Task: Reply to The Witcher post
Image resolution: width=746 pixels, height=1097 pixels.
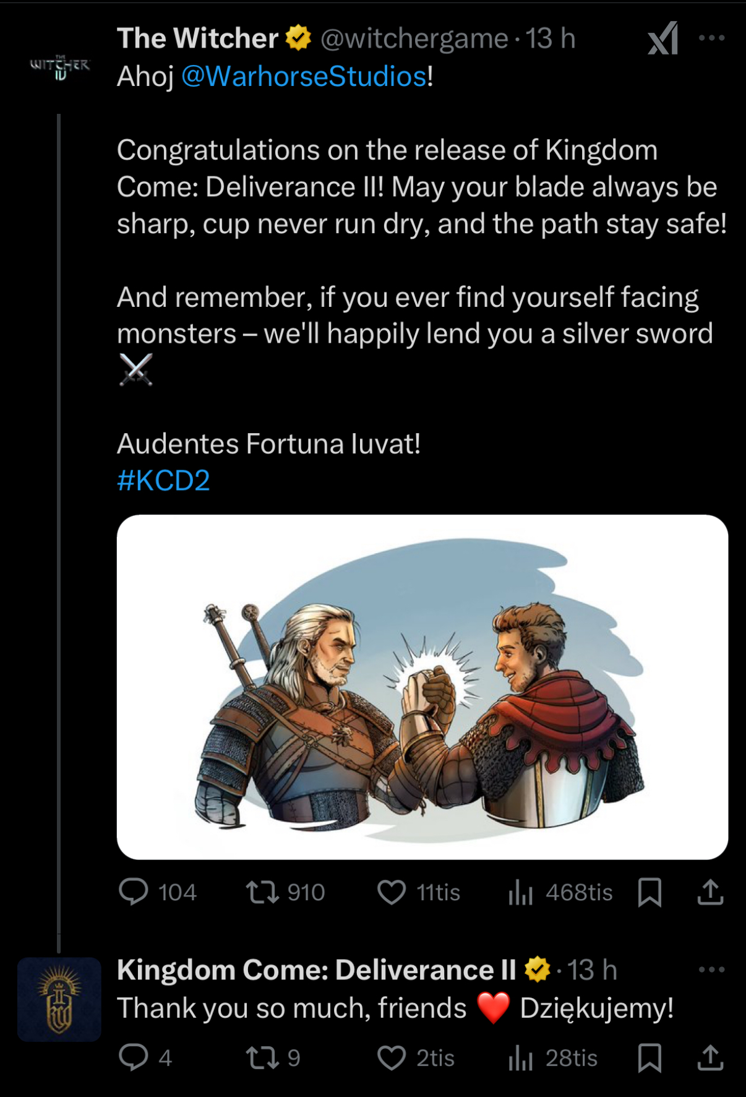Action: click(x=134, y=892)
